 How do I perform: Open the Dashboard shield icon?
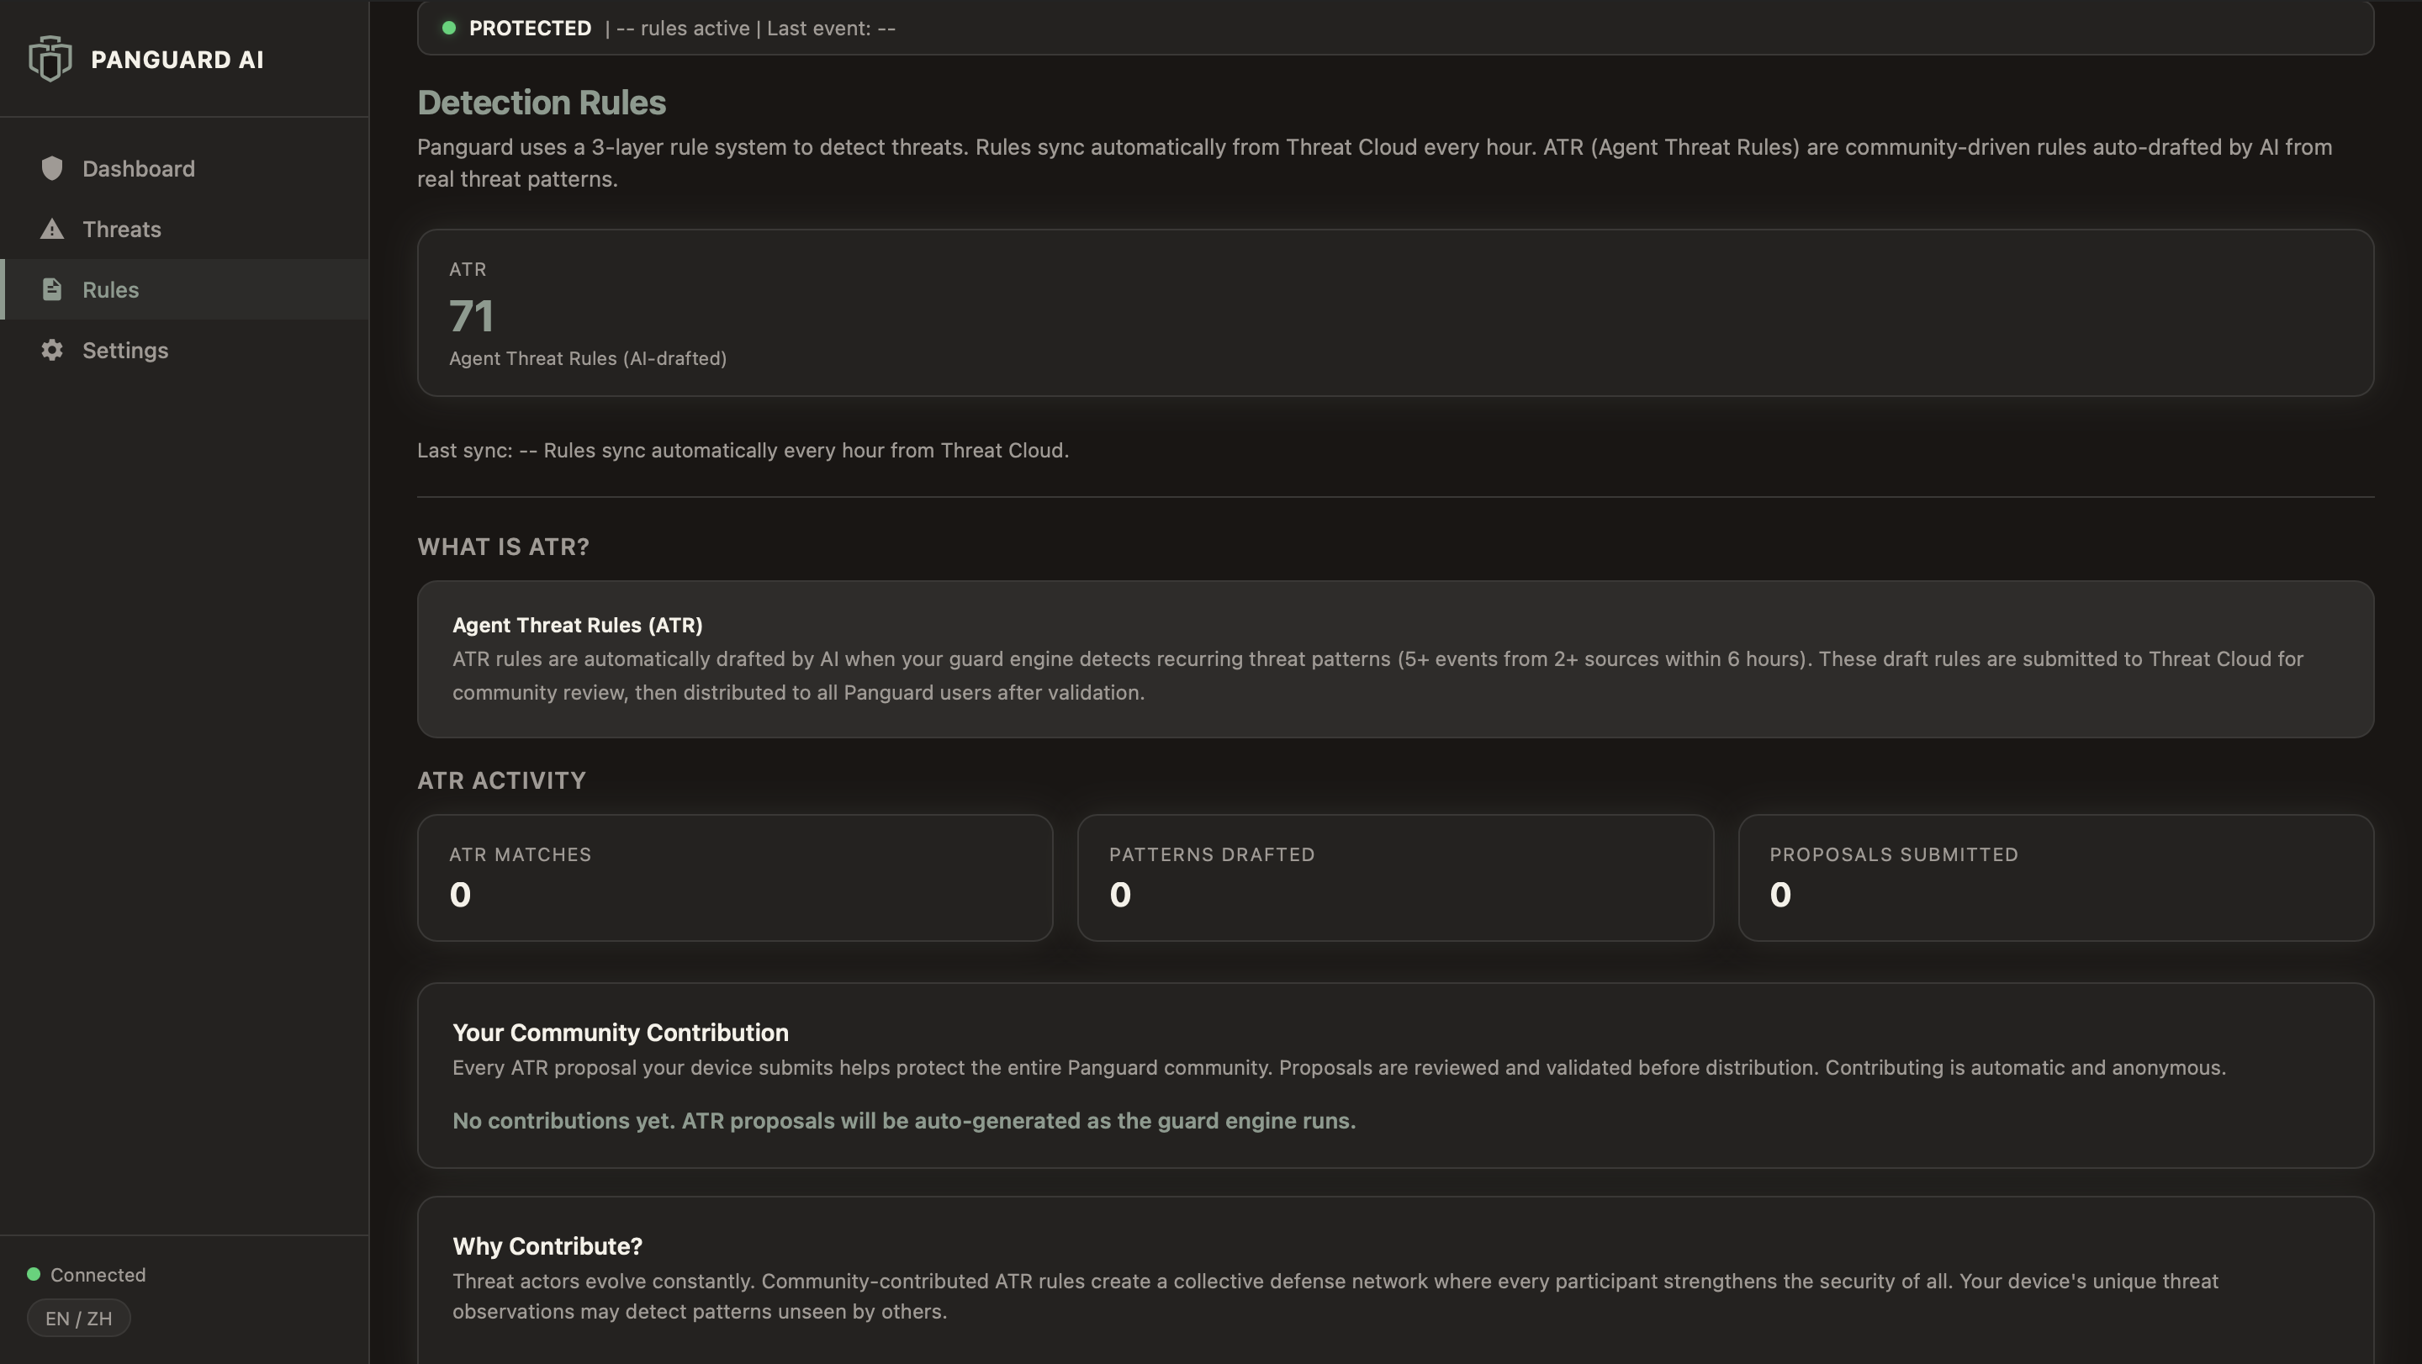(x=51, y=168)
